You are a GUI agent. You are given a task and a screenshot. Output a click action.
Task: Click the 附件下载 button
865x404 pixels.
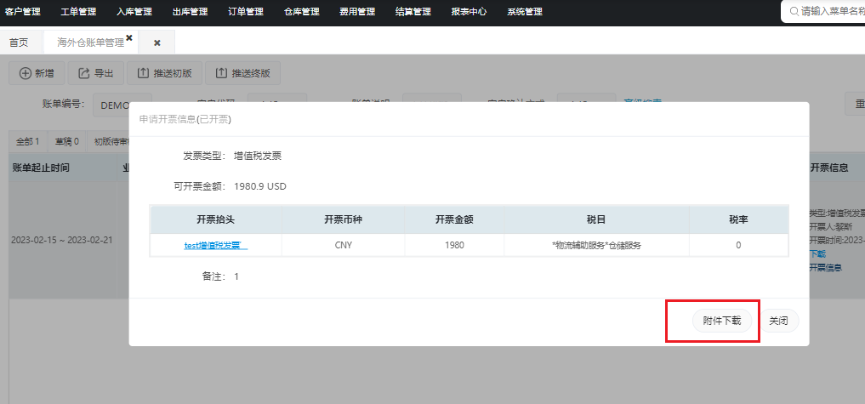(x=722, y=321)
